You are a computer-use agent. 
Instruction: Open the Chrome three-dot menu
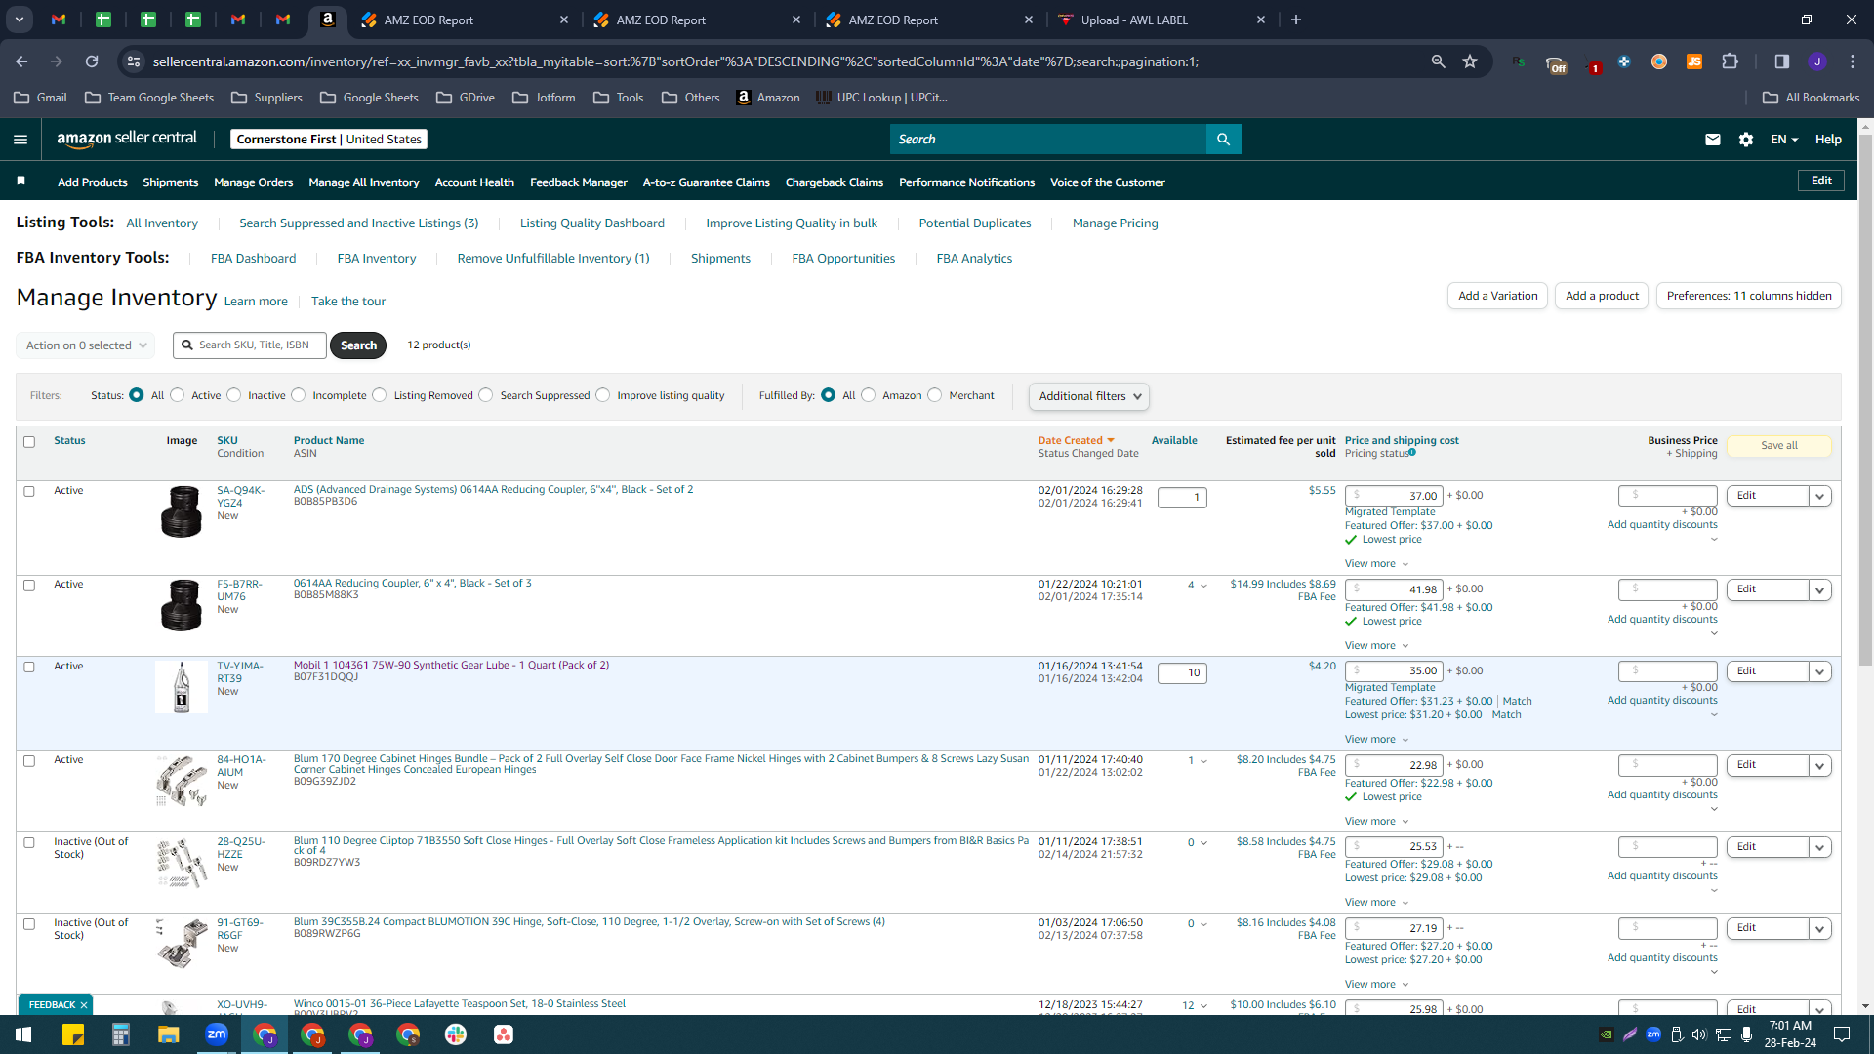tap(1853, 61)
